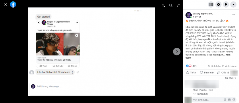Image resolution: width=239 pixels, height=103 pixels.
Task: Open the League of Legends Netizen Vtrans name
Action: point(58,23)
